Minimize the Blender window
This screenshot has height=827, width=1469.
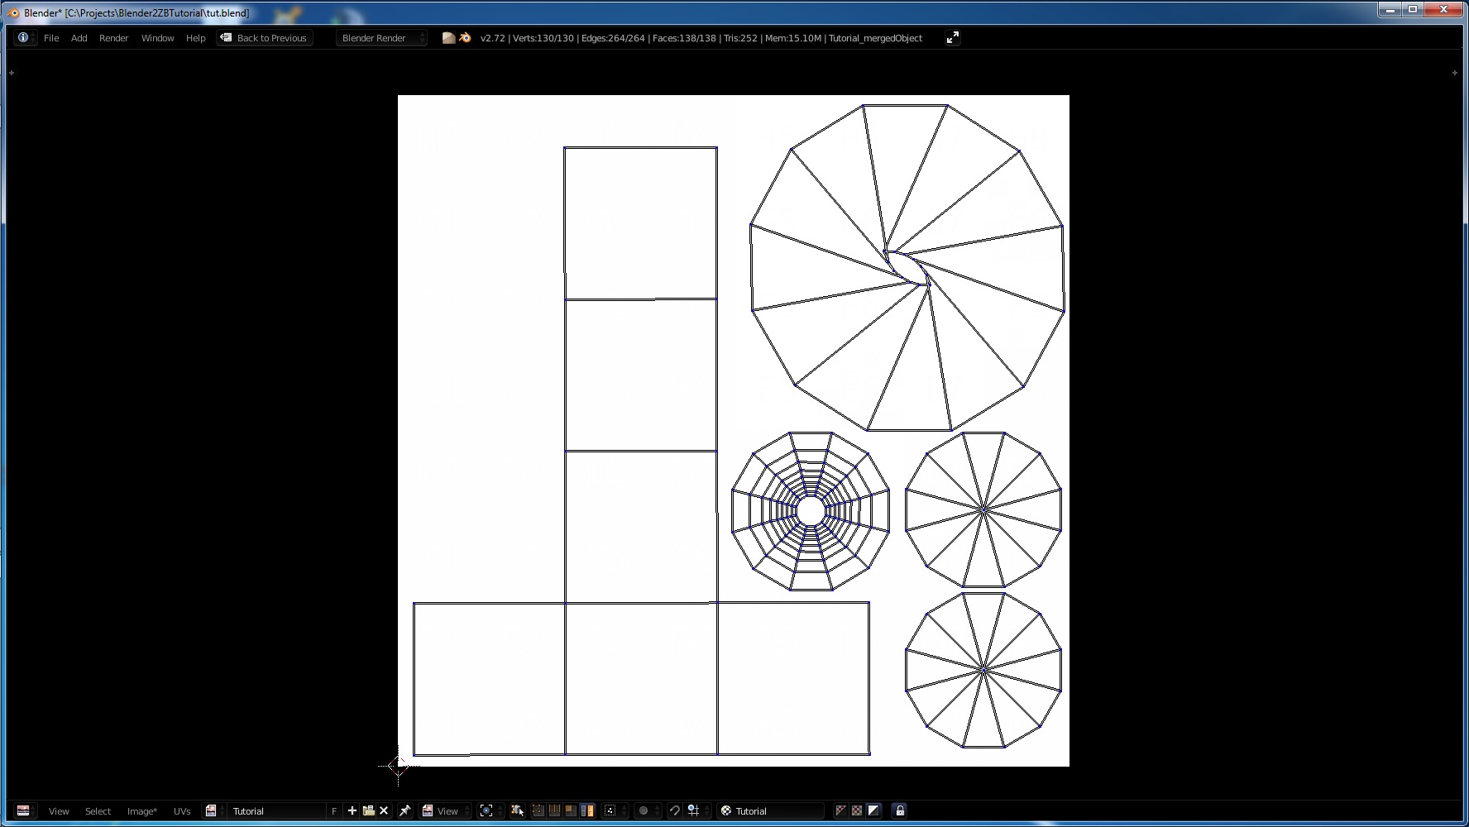(1390, 10)
